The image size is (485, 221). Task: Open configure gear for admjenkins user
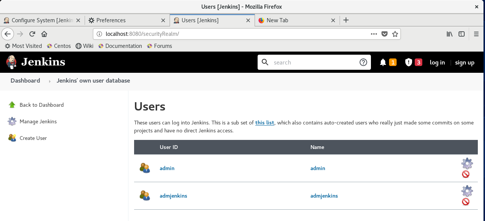(467, 191)
